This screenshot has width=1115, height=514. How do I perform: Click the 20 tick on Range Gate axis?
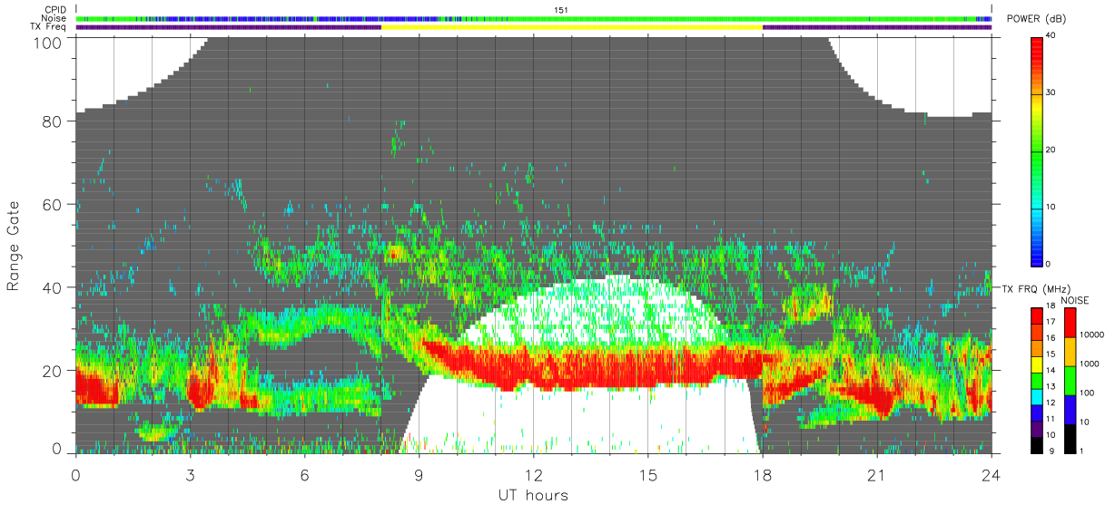pos(54,371)
